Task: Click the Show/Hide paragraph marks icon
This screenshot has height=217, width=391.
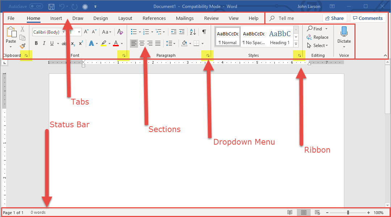Action: (x=204, y=32)
